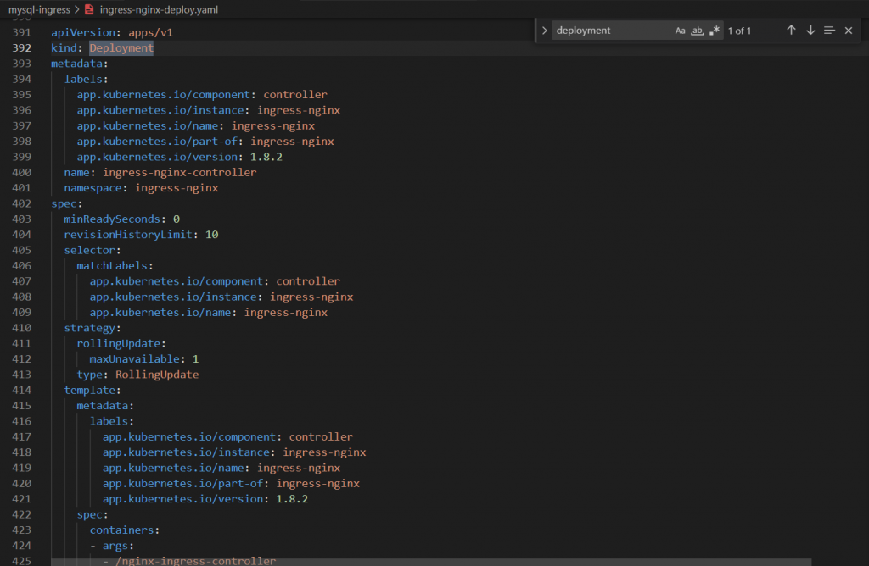Click 'template:' on line 414

click(x=92, y=390)
